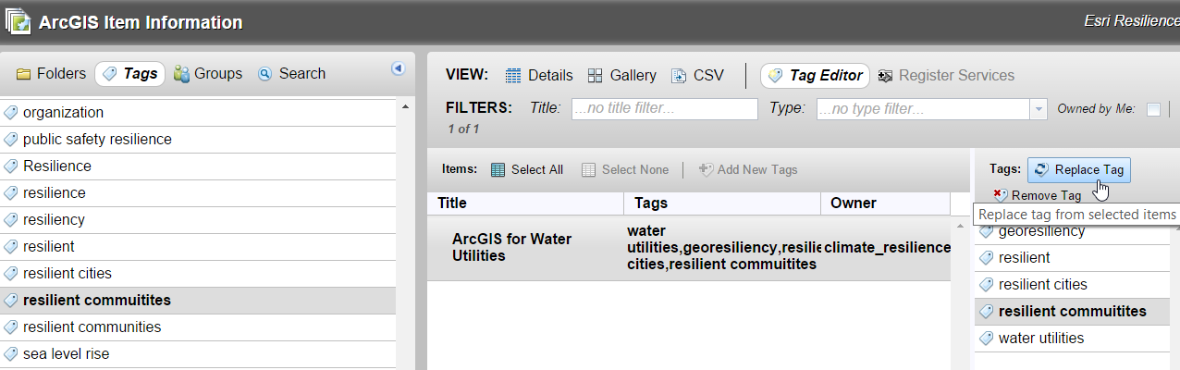Image resolution: width=1180 pixels, height=370 pixels.
Task: Export items using CSV view
Action: [x=698, y=76]
